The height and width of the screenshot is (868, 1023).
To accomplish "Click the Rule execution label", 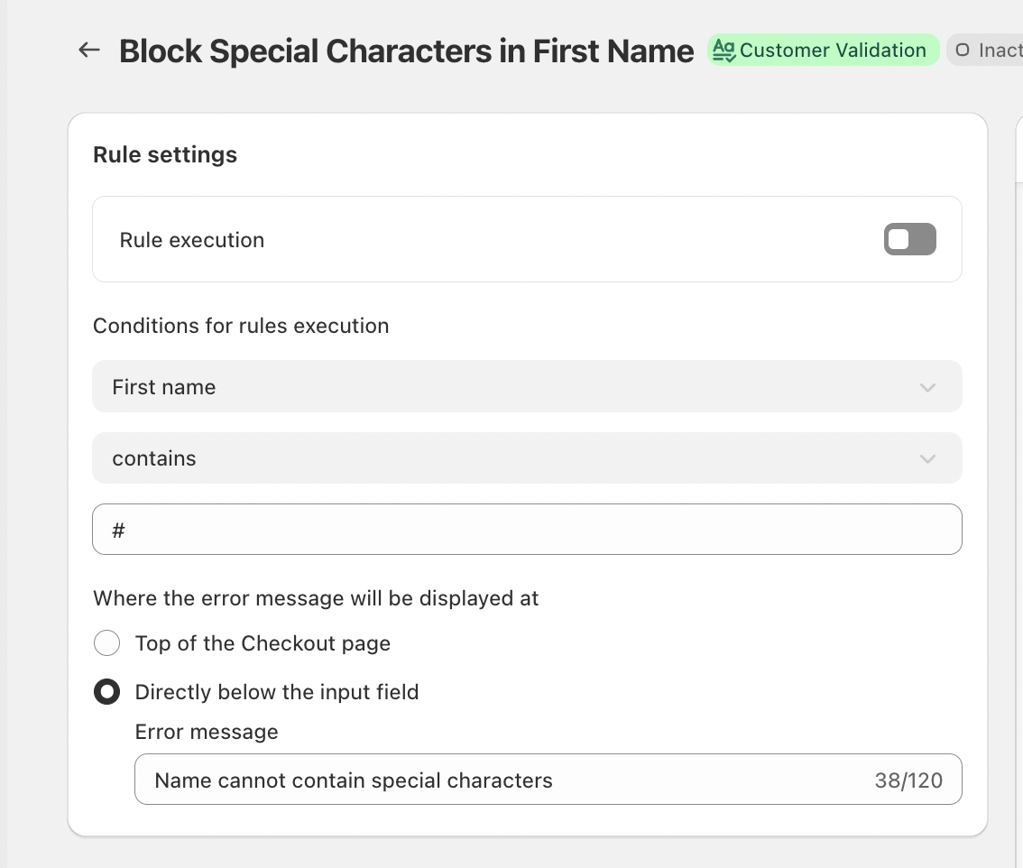I will click(x=192, y=240).
